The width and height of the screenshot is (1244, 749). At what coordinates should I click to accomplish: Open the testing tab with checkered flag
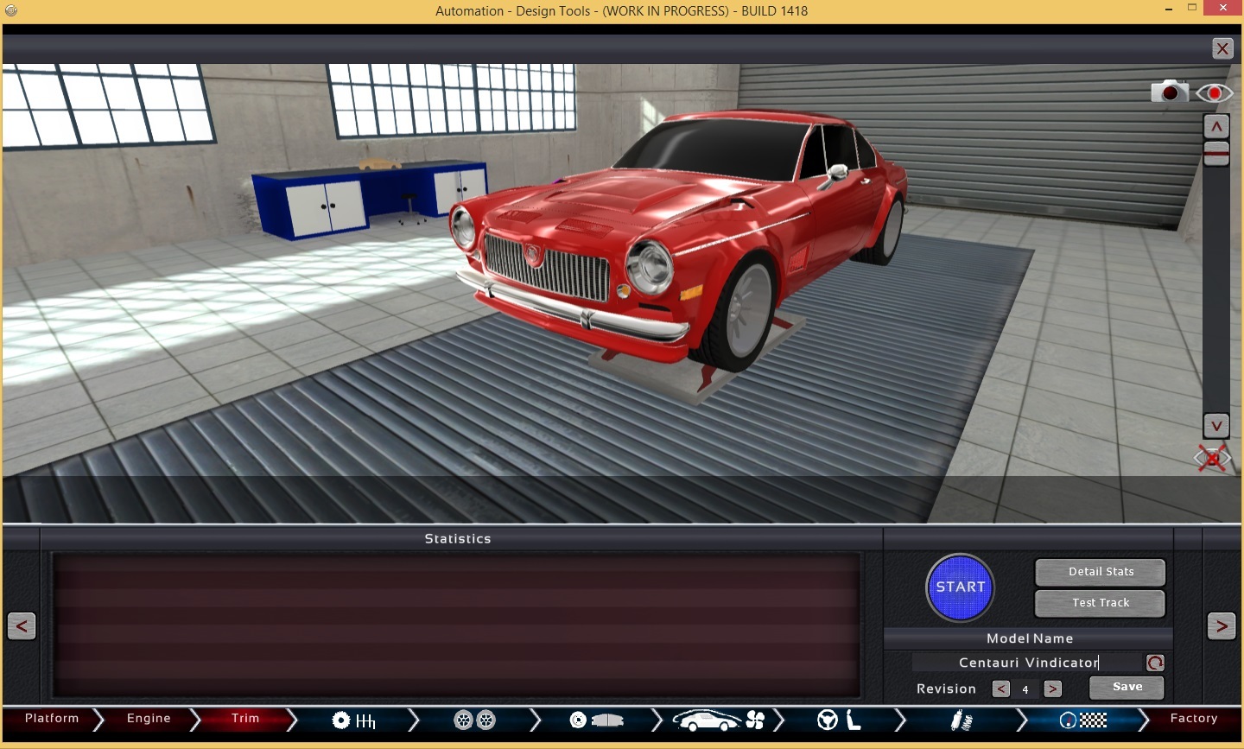pyautogui.click(x=1082, y=720)
